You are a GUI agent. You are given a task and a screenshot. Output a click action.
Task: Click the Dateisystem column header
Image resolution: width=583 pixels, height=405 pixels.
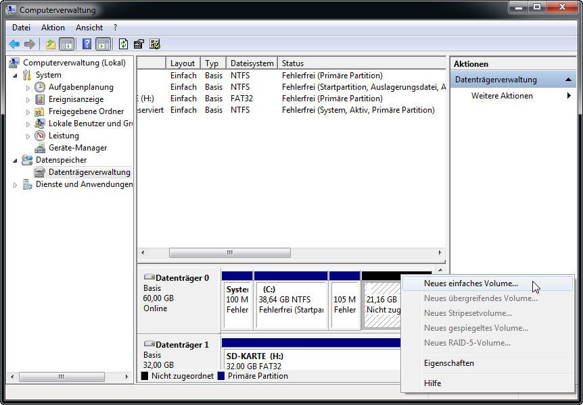pos(252,63)
